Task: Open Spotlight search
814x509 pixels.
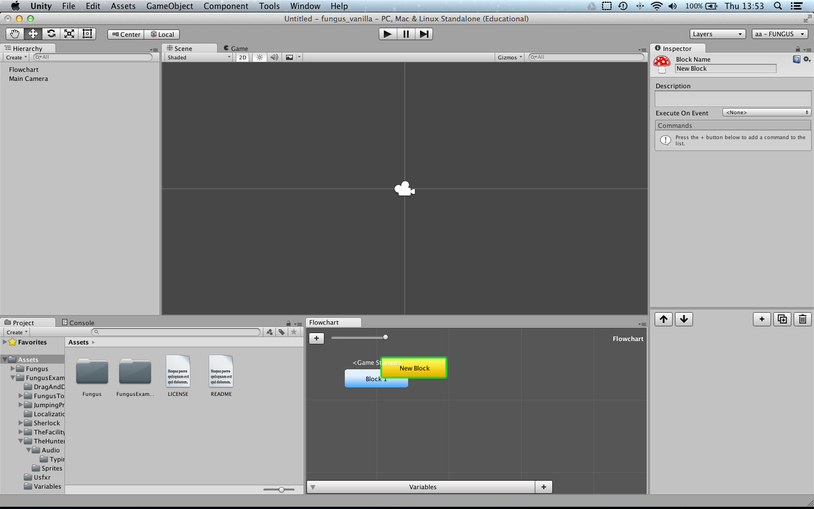Action: tap(778, 6)
